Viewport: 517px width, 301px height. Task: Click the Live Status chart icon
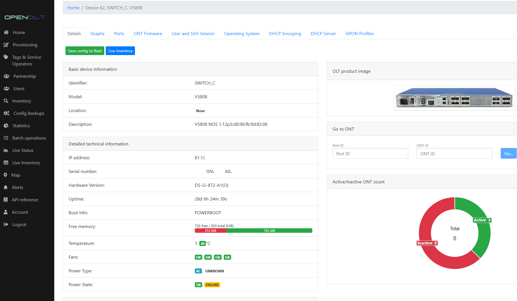tap(6, 150)
